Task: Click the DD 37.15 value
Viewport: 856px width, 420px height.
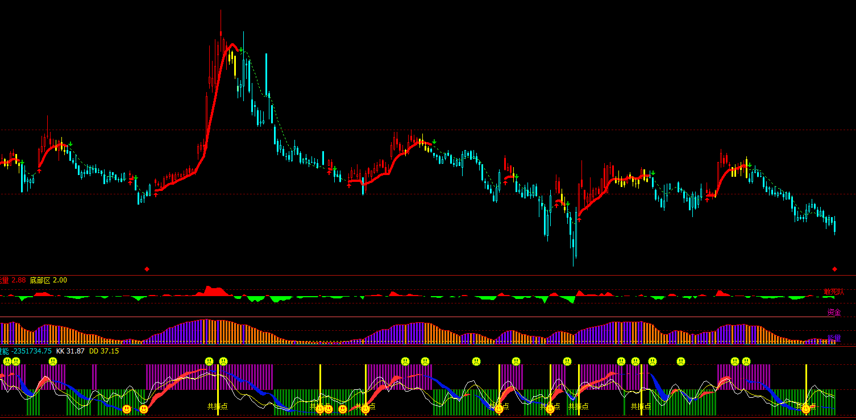Action: point(104,351)
